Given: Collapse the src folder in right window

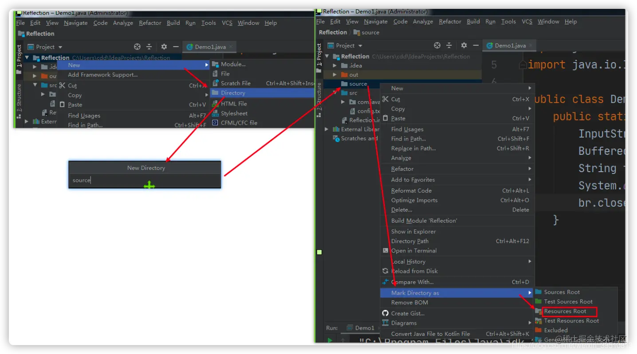Looking at the screenshot, I should click(x=335, y=93).
